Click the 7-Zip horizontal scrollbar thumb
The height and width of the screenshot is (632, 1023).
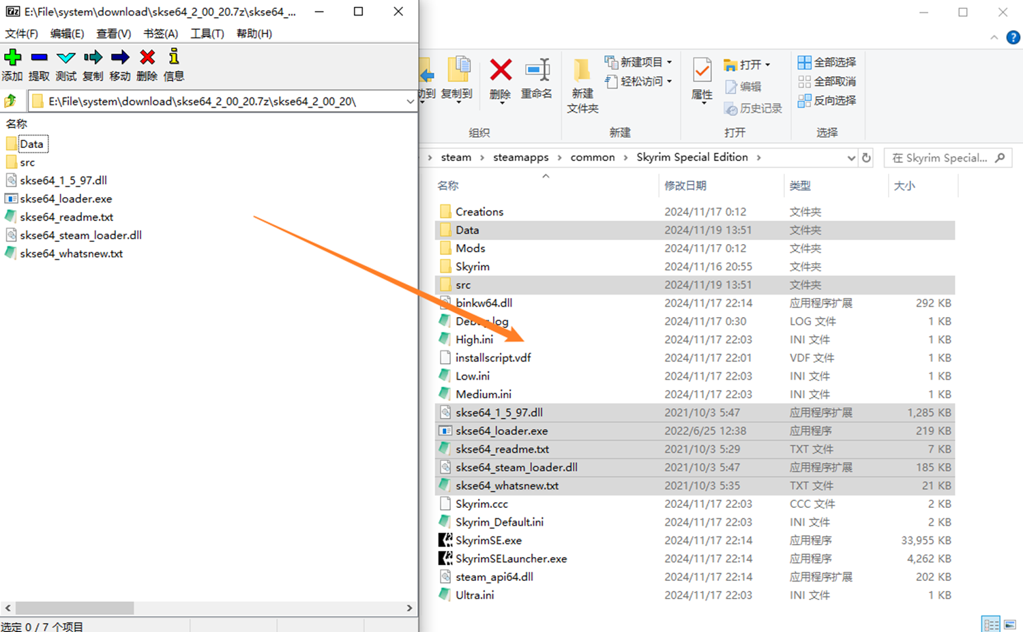click(x=74, y=607)
